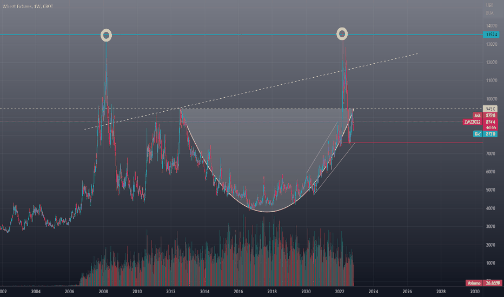Click the 874'4 last price label
This screenshot has height=297, width=504.
tap(490, 122)
